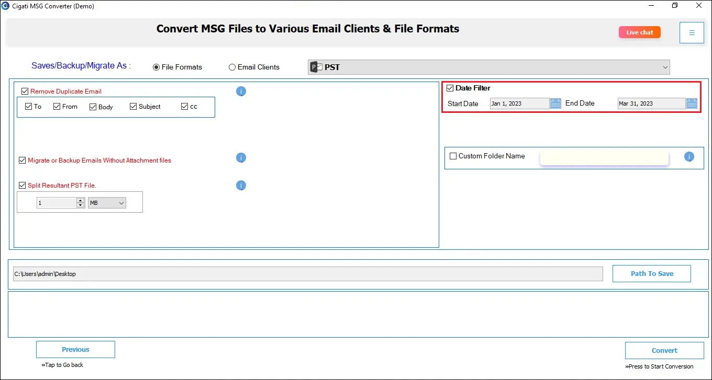
Task: Toggle the Subject field checkbox
Action: click(133, 107)
